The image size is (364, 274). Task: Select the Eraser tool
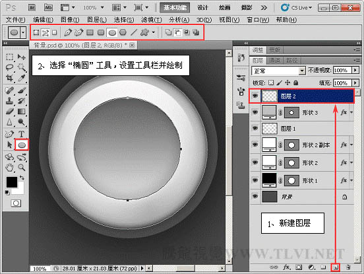point(9,112)
